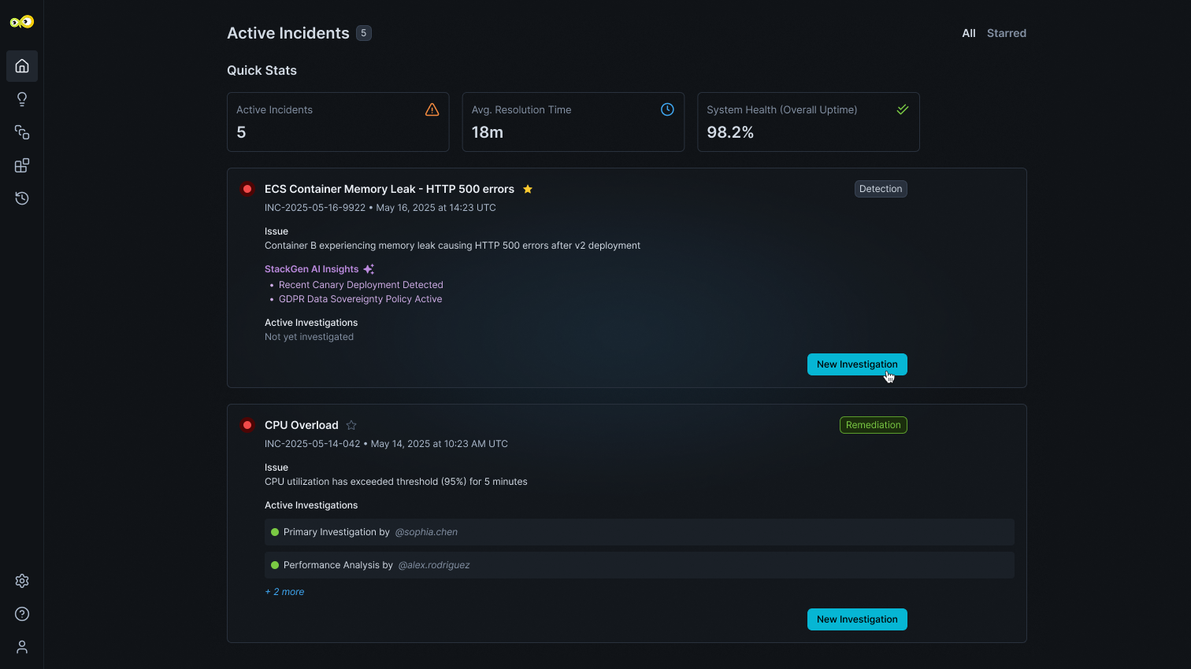Open the user profile icon
This screenshot has width=1191, height=669.
pos(22,647)
